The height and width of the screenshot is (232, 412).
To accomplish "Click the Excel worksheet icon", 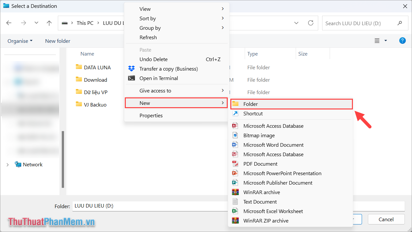I will (x=235, y=211).
